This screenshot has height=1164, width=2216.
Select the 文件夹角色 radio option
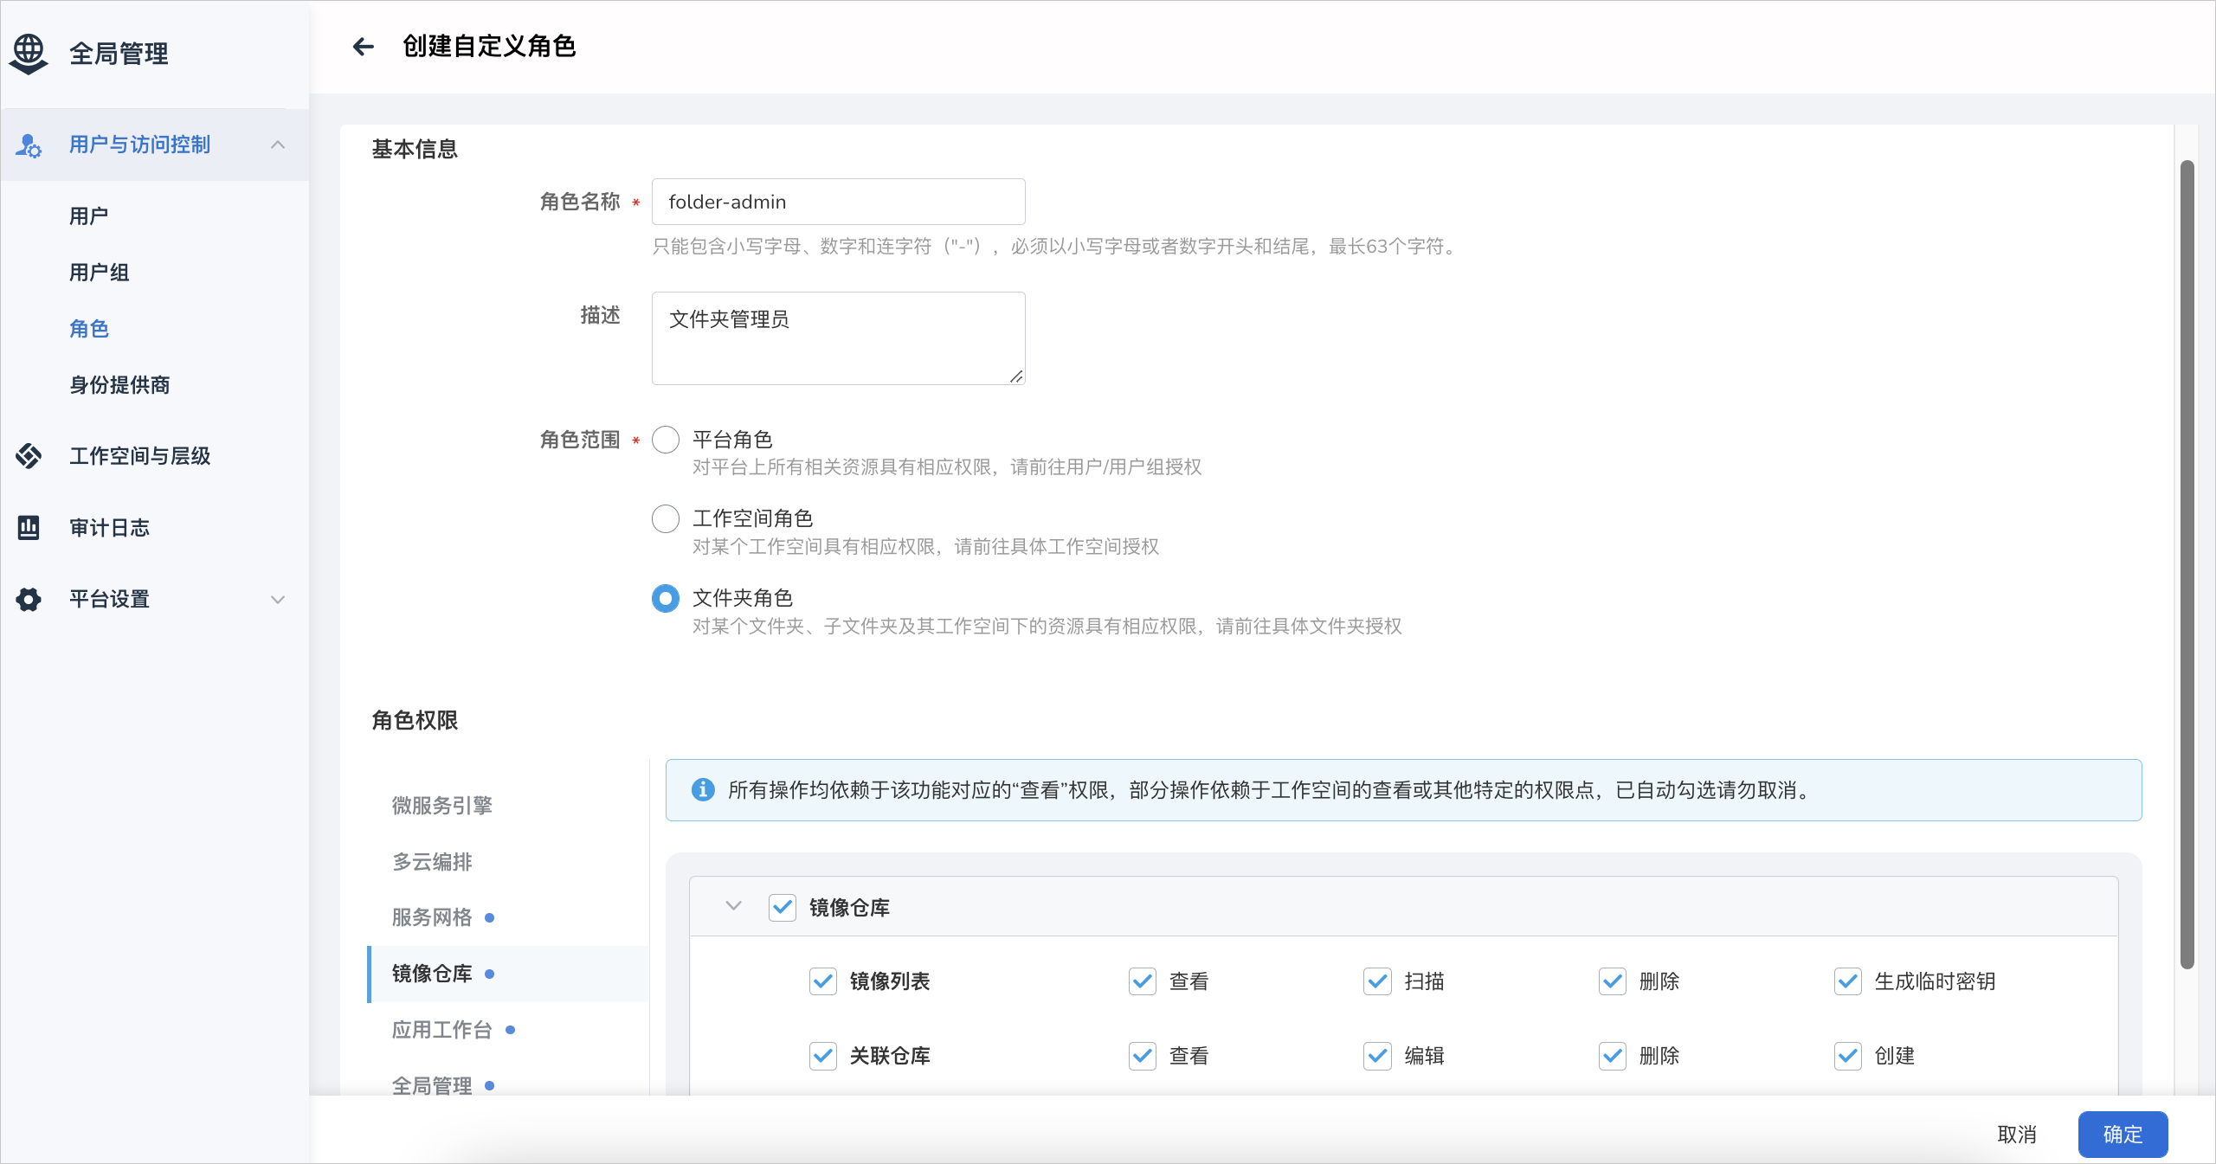coord(666,599)
